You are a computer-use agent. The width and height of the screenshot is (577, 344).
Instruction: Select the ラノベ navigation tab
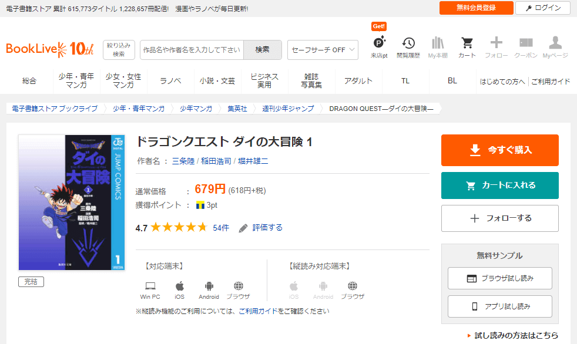(170, 81)
